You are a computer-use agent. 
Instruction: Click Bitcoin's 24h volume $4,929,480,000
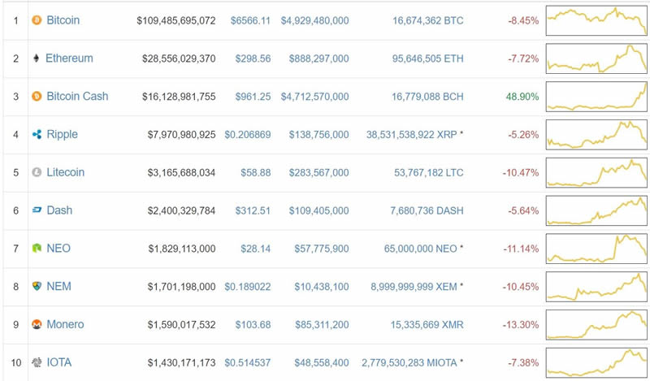[314, 20]
